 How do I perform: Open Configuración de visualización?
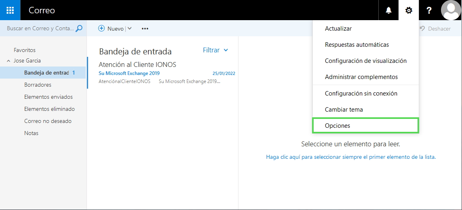(365, 61)
